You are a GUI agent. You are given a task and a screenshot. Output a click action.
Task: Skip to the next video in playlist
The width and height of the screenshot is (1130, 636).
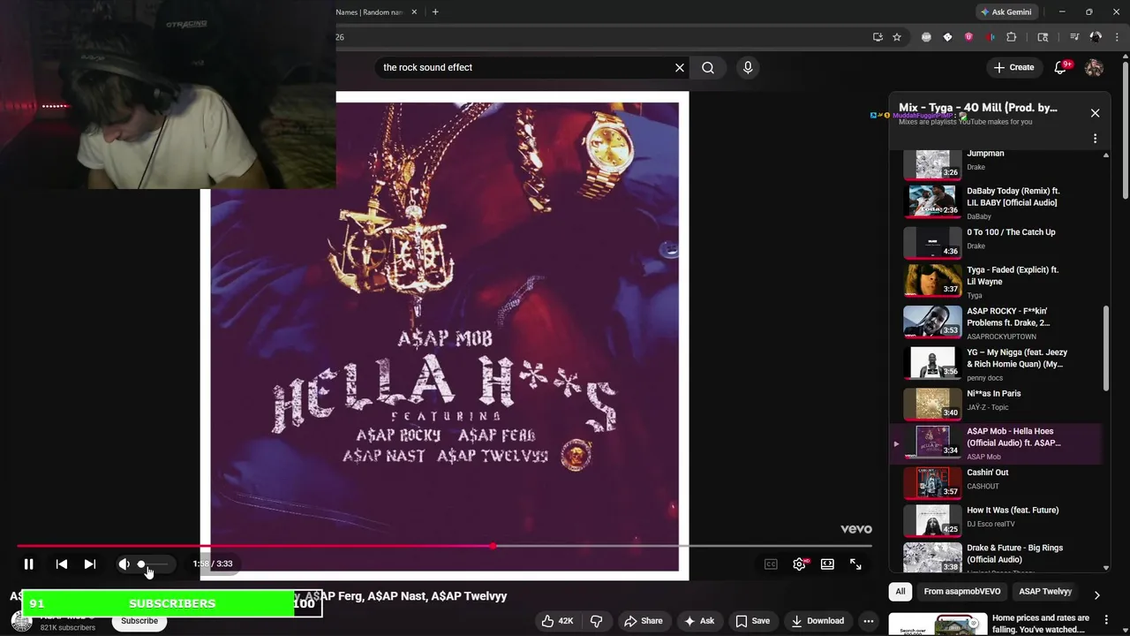pos(90,564)
